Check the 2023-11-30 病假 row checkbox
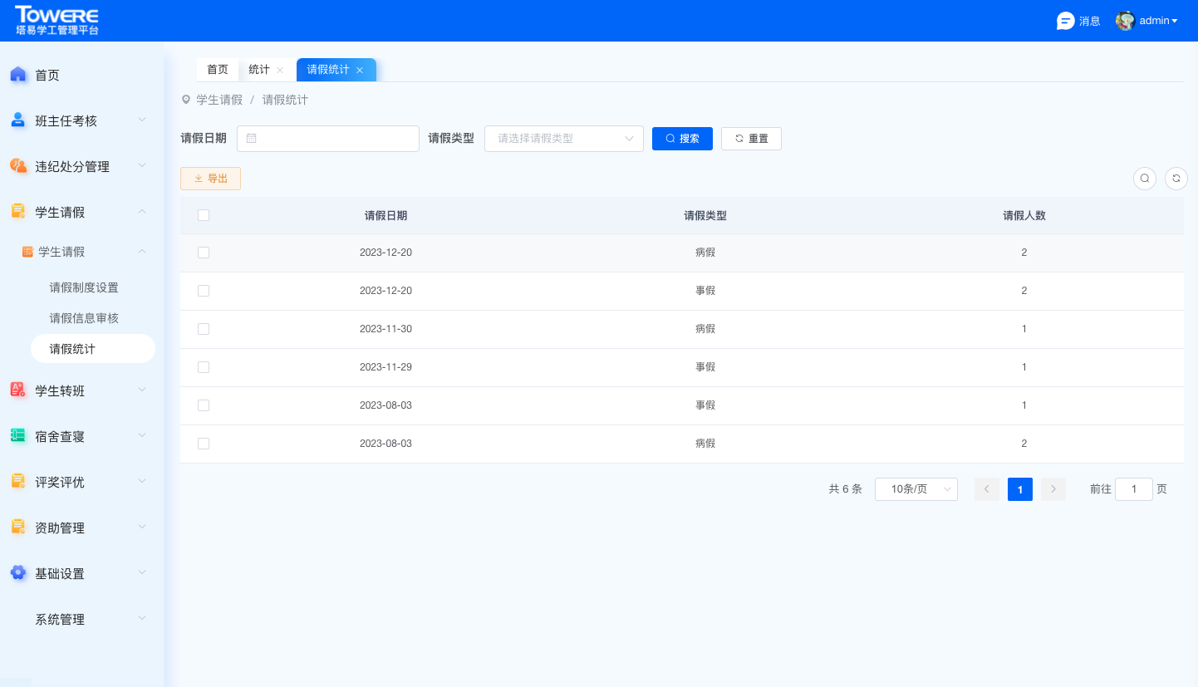This screenshot has height=687, width=1198. pos(204,329)
